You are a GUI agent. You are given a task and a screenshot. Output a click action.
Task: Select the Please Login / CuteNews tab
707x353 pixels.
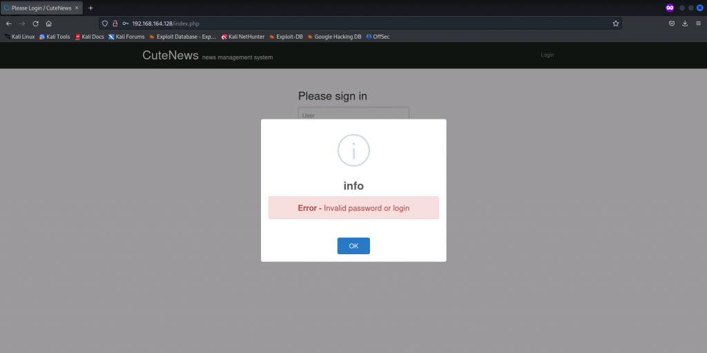41,8
